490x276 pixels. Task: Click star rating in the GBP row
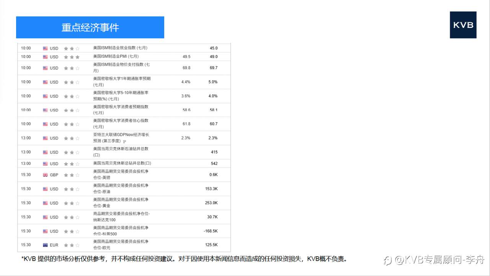pos(72,175)
